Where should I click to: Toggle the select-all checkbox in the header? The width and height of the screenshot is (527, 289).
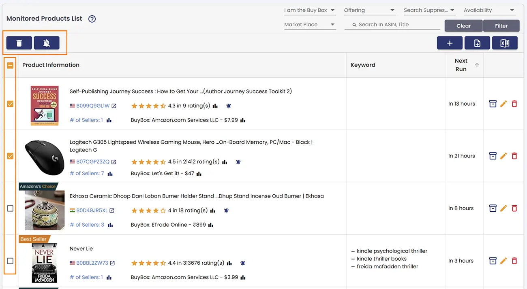click(9, 65)
